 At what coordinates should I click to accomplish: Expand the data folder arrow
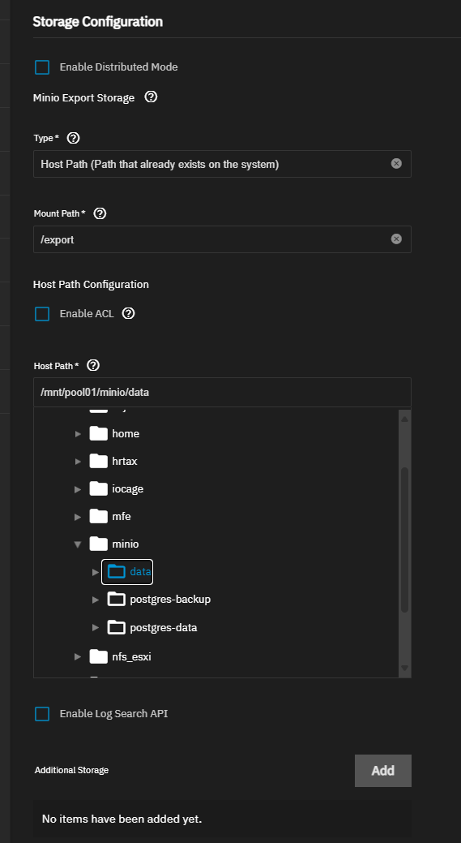click(x=96, y=571)
